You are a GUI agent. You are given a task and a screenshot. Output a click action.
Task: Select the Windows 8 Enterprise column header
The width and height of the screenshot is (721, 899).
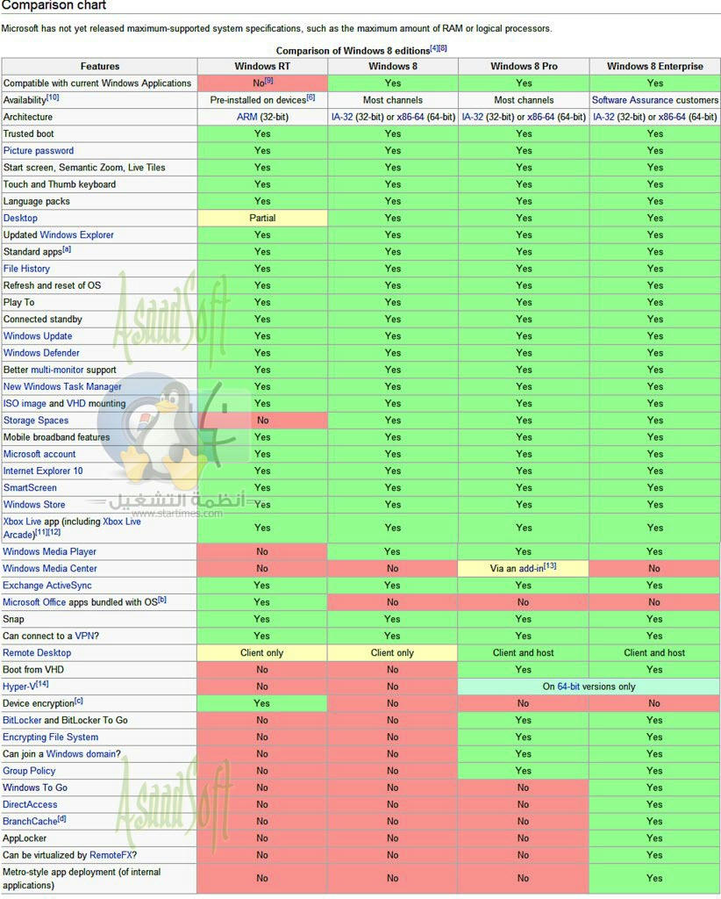tap(655, 67)
